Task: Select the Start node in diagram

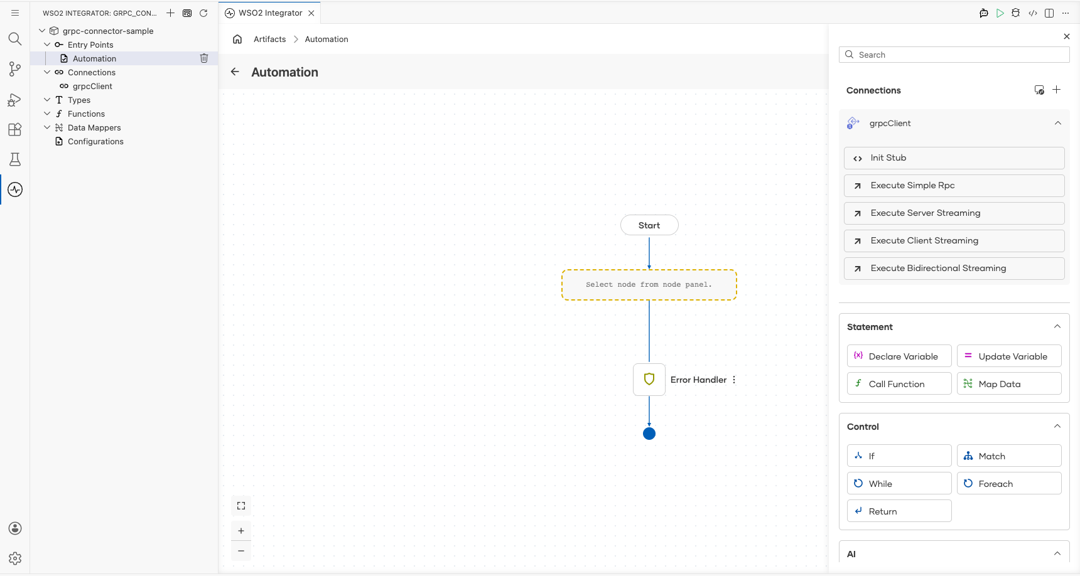Action: [649, 225]
